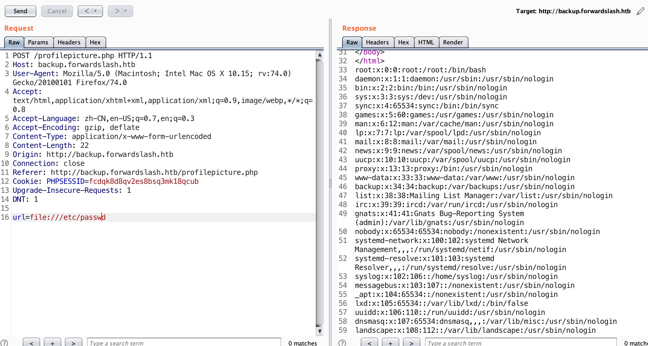
Task: Go to previous match in request search
Action: (31, 343)
